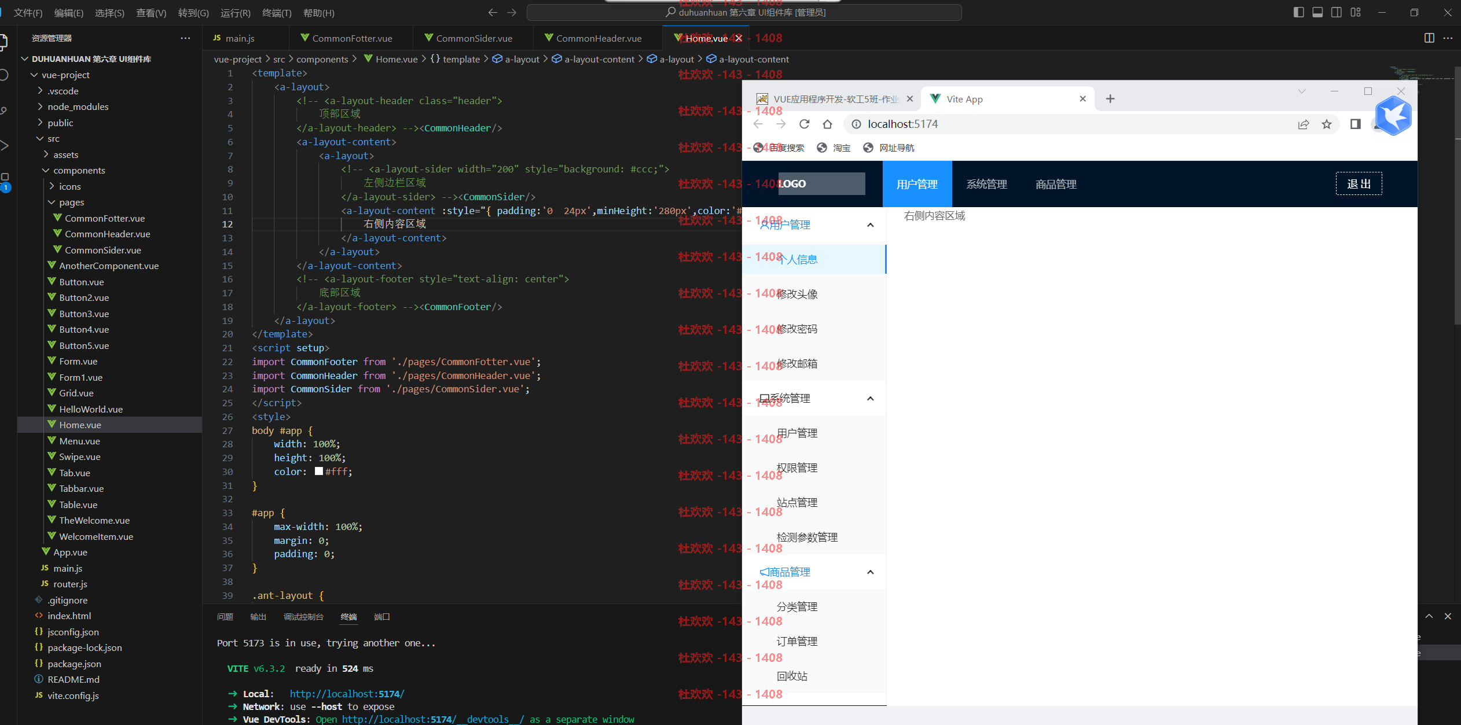The height and width of the screenshot is (725, 1461).
Task: Toggle VS Code bottom panel layout icon
Action: tap(1317, 12)
